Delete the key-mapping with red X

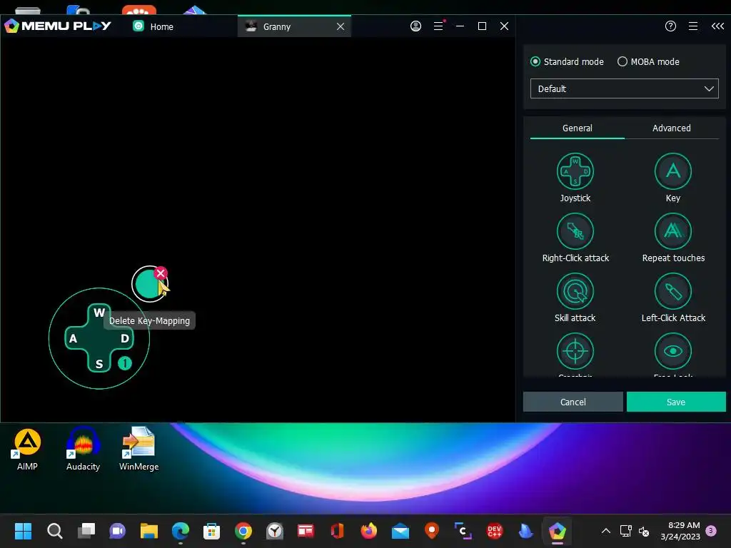161,273
